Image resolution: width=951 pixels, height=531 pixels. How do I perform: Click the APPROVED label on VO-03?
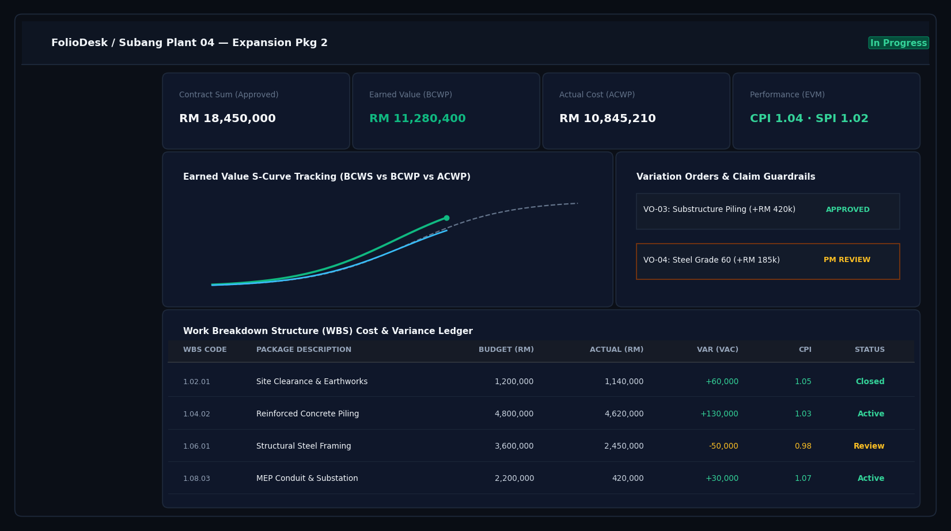pyautogui.click(x=848, y=210)
